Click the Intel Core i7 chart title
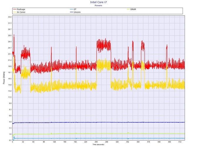Viewport: 197px width, 148px height. 98,2
